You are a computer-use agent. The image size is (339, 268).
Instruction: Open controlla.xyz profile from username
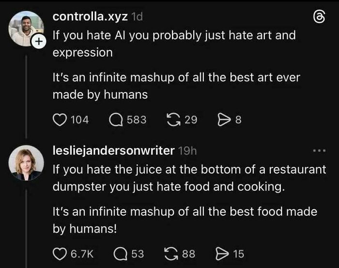90,16
